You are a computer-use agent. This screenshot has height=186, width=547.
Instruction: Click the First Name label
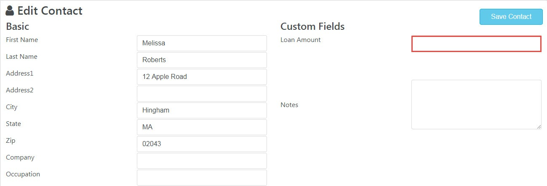(22, 40)
